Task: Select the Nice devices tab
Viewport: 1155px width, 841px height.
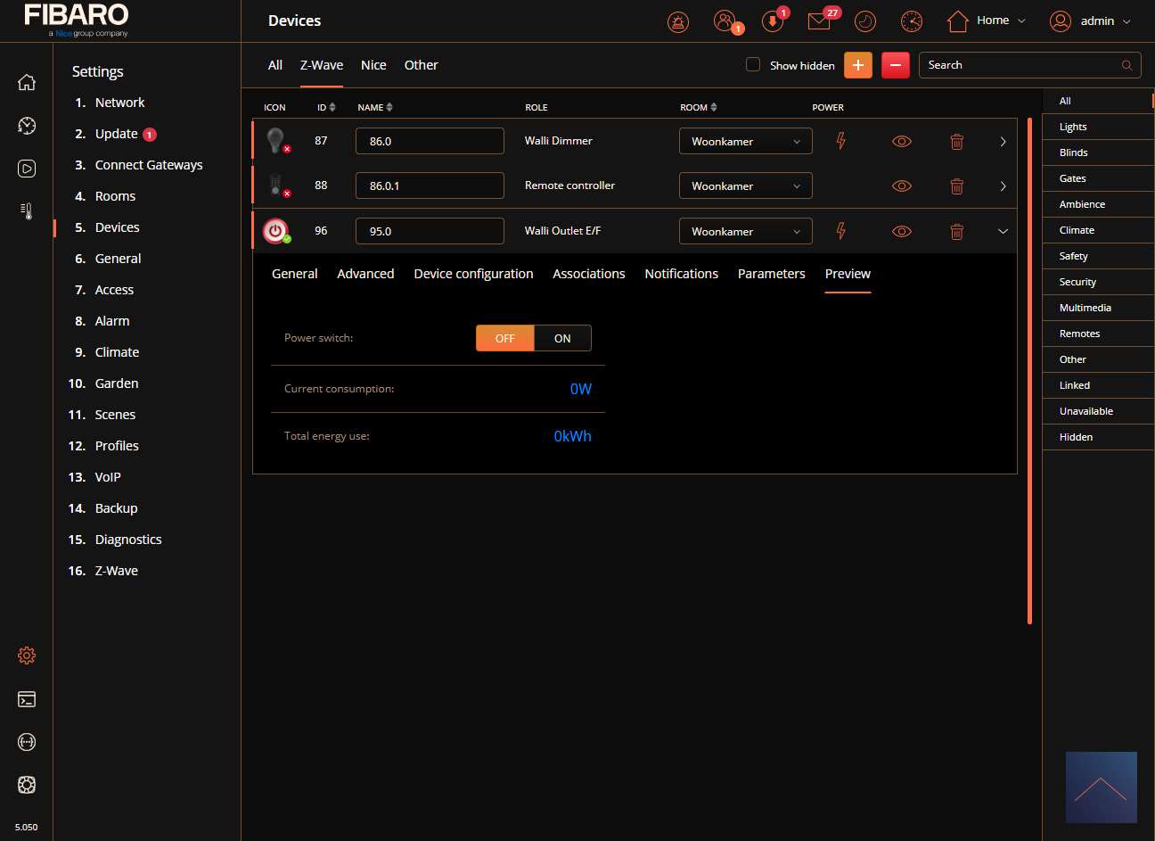Action: point(373,65)
